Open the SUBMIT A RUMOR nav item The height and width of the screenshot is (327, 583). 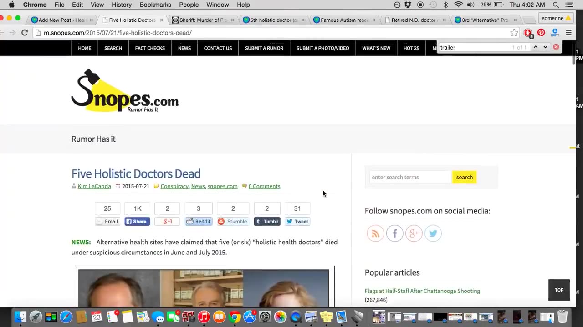264,48
